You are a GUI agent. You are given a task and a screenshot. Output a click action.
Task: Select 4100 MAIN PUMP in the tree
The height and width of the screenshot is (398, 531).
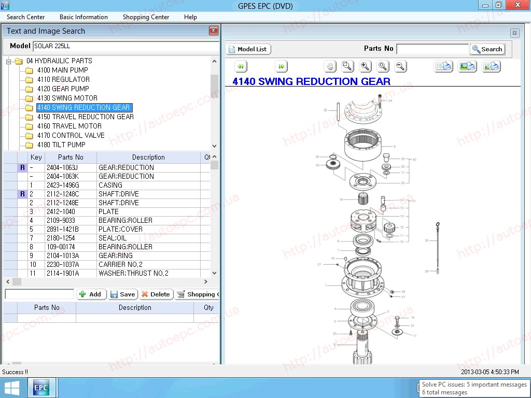63,70
